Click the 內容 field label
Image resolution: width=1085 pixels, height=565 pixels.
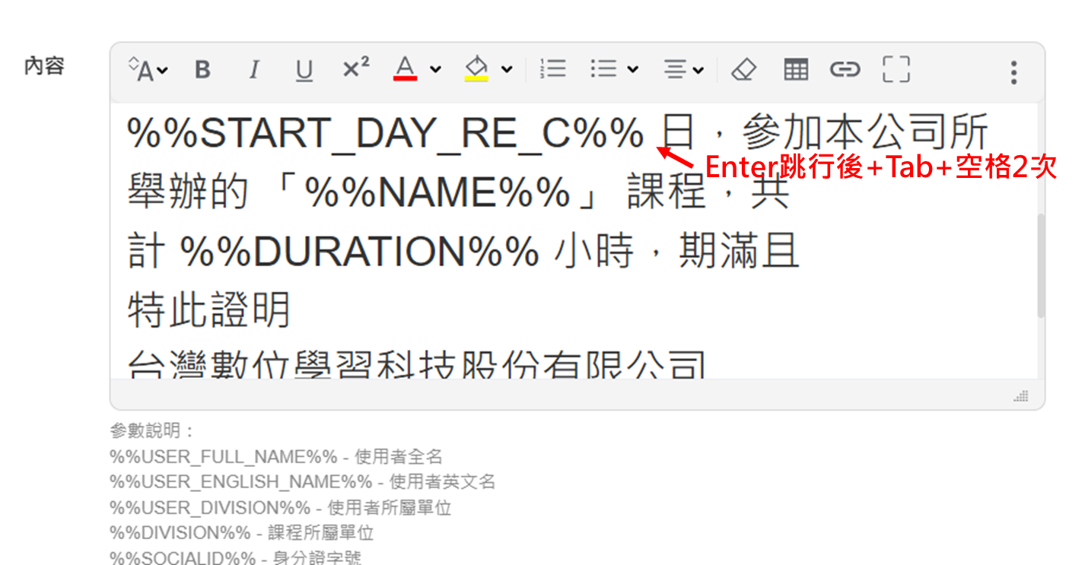click(x=43, y=66)
